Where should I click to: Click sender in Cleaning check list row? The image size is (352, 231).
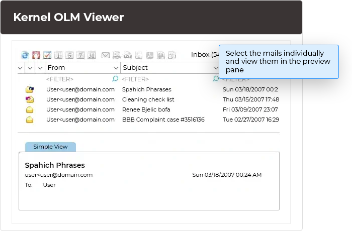pyautogui.click(x=80, y=99)
